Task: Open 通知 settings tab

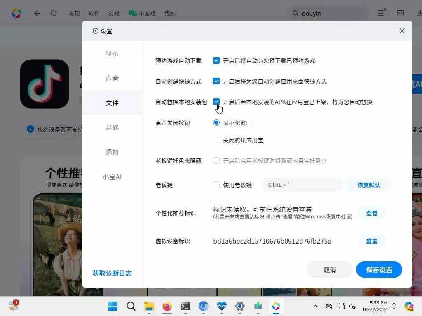Action: click(112, 152)
